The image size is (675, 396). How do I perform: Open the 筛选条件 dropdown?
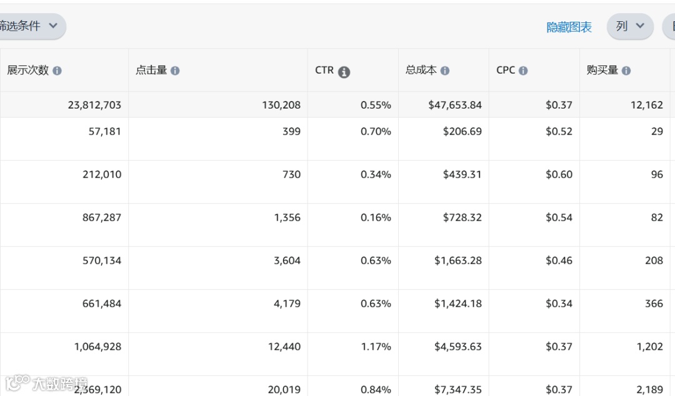(31, 26)
